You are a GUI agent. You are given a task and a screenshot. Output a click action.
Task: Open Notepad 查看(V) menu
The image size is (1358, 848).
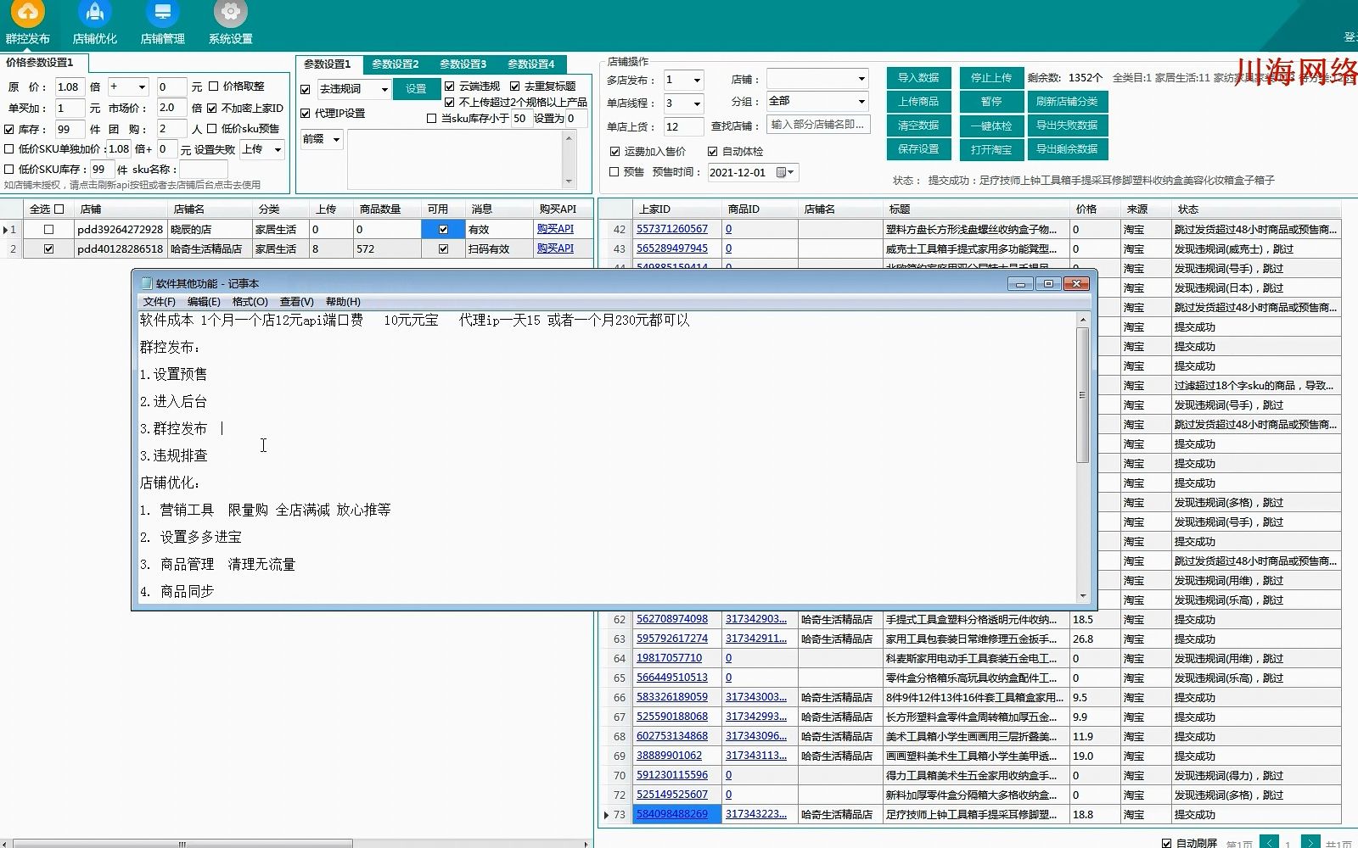(297, 302)
